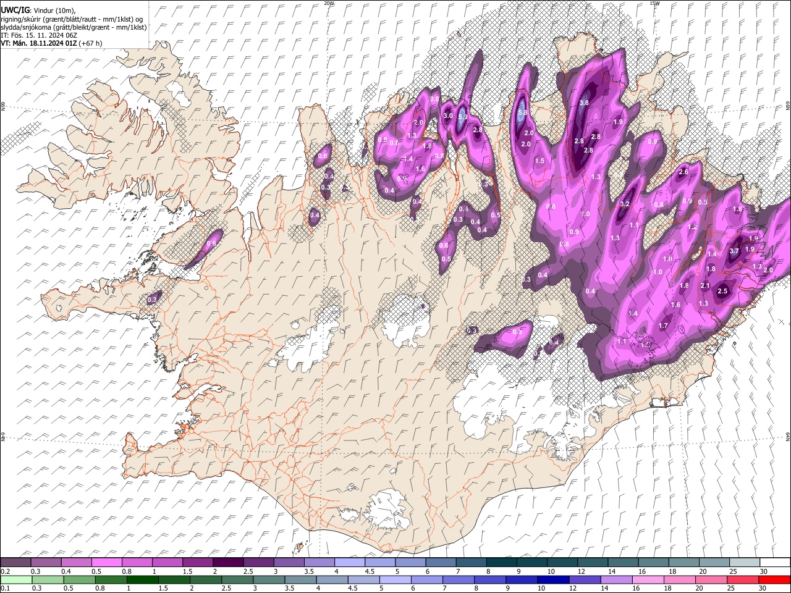The image size is (791, 593).
Task: Click the valid time 'VT: Mán. 18.11.2024 01Z (+67 h)'
Action: (x=52, y=43)
